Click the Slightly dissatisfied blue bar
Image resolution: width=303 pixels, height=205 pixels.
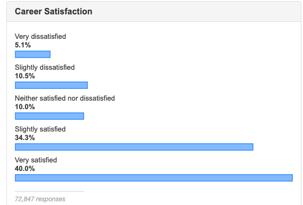(52, 85)
